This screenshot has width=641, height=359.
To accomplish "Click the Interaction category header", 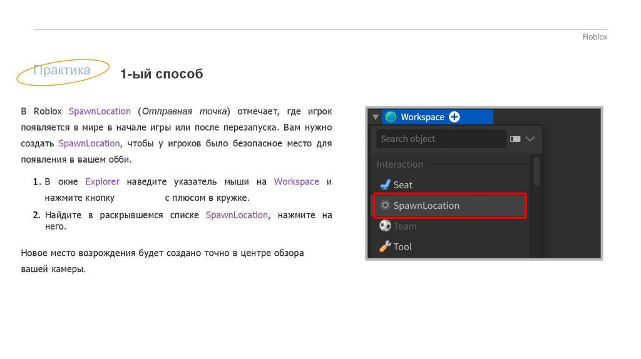I will pyautogui.click(x=400, y=164).
